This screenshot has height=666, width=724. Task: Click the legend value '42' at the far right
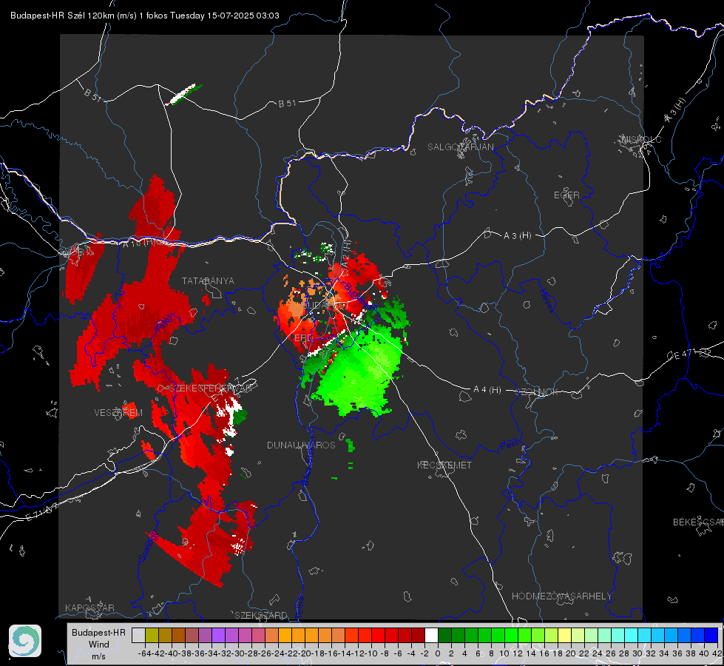point(717,653)
